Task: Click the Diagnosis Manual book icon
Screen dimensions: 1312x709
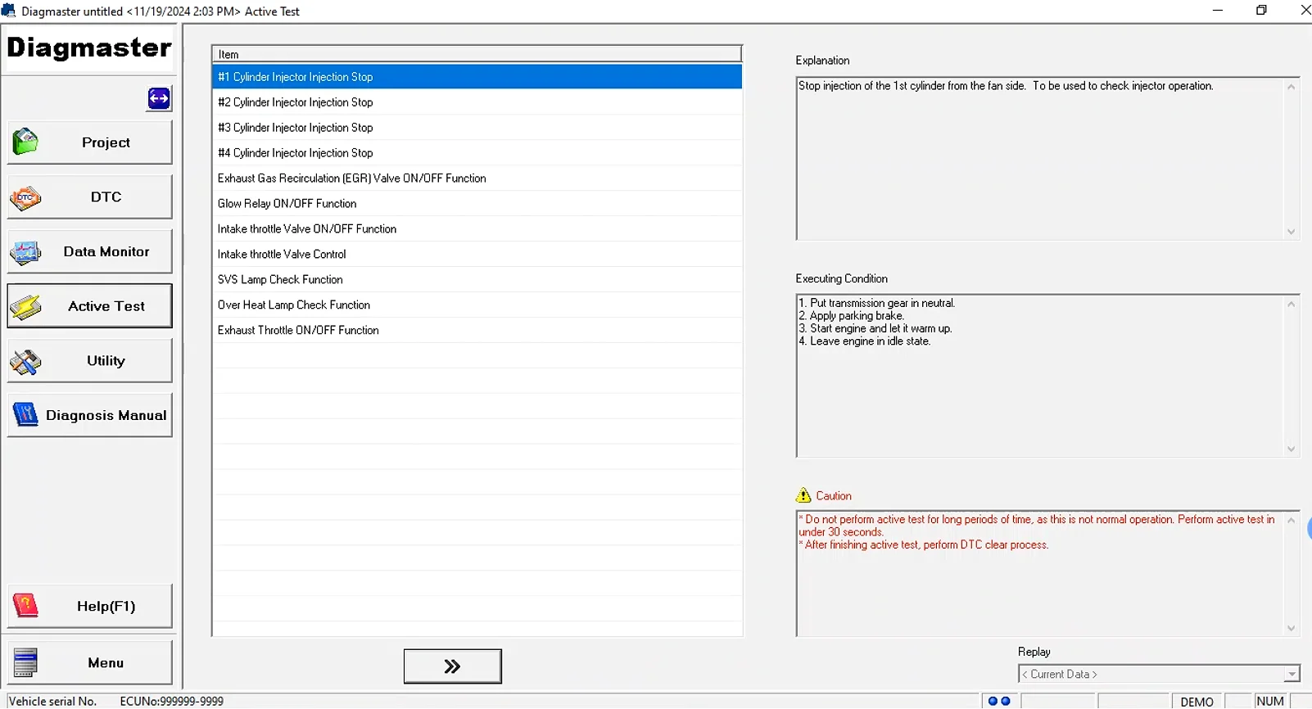Action: [25, 415]
